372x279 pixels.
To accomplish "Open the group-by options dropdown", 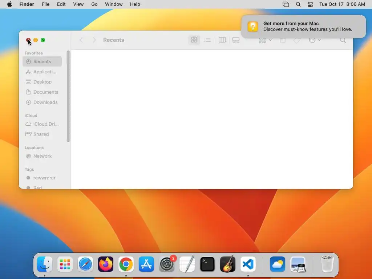I will [266, 40].
